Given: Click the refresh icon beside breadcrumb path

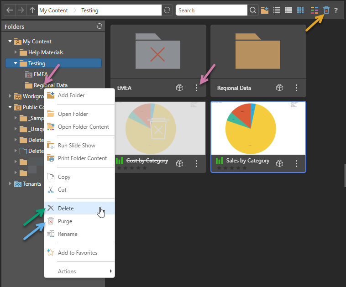Looking at the screenshot, I should pos(168,10).
